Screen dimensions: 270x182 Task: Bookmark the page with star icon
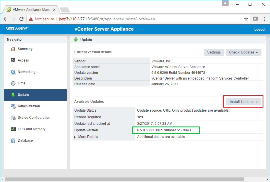(246, 19)
